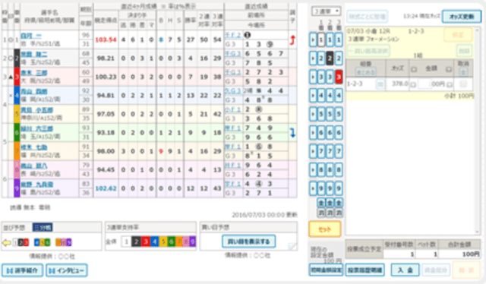Select car 9 for 3rd place
Screen dimensions: 486x284
(x=339, y=188)
